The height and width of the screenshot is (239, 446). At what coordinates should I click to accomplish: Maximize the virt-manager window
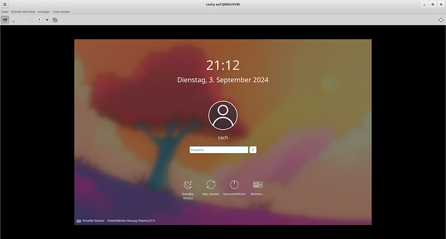432,5
